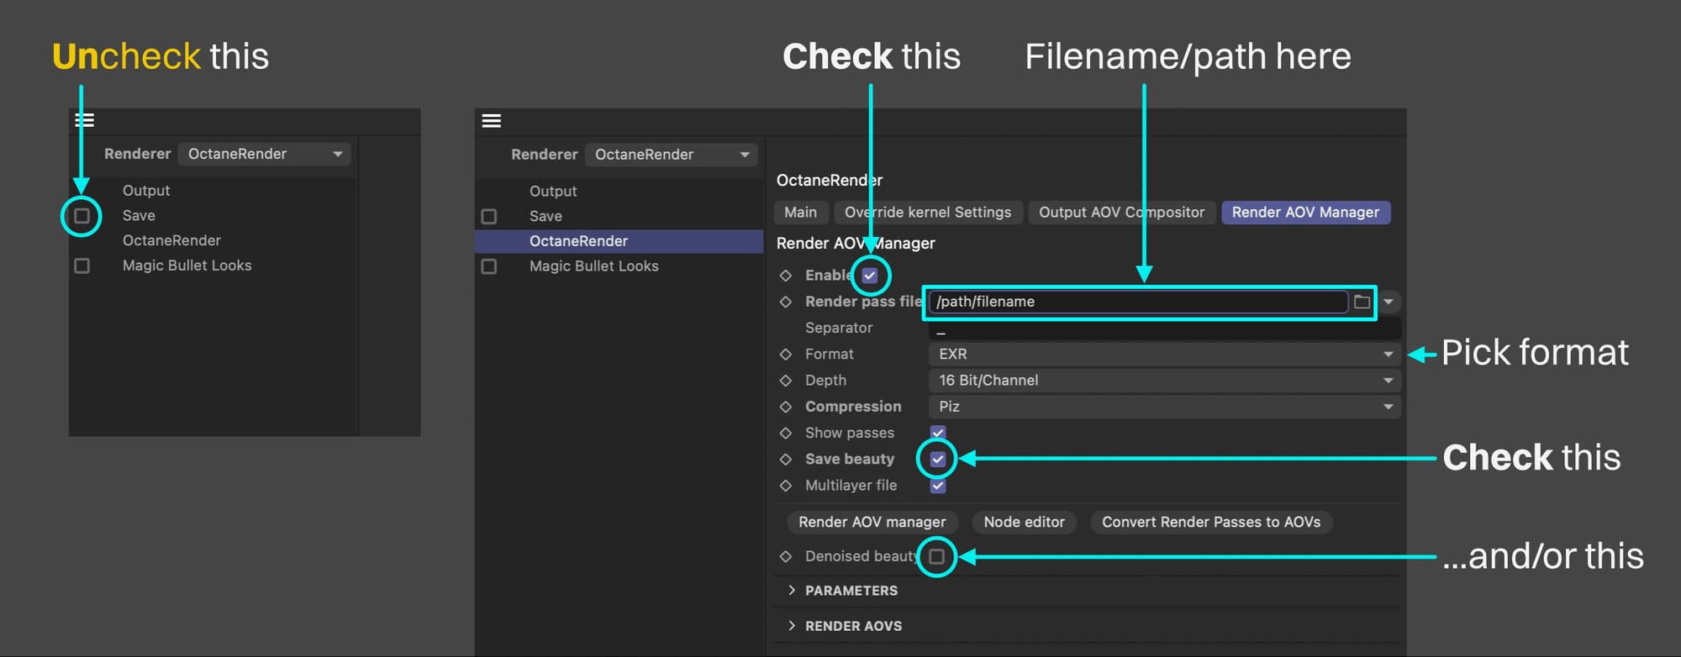
Task: Select Save row in left panel
Action: pos(139,216)
